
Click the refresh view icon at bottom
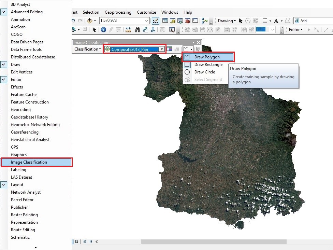tap(85, 241)
